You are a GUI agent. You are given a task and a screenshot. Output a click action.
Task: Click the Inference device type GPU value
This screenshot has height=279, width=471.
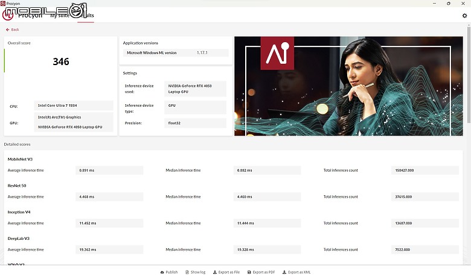pos(195,107)
